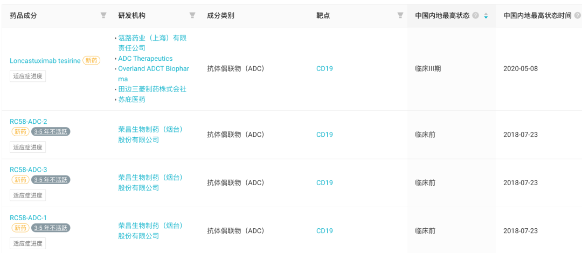Open filter icon for 研发机构 column
This screenshot has width=582, height=253.
[192, 15]
